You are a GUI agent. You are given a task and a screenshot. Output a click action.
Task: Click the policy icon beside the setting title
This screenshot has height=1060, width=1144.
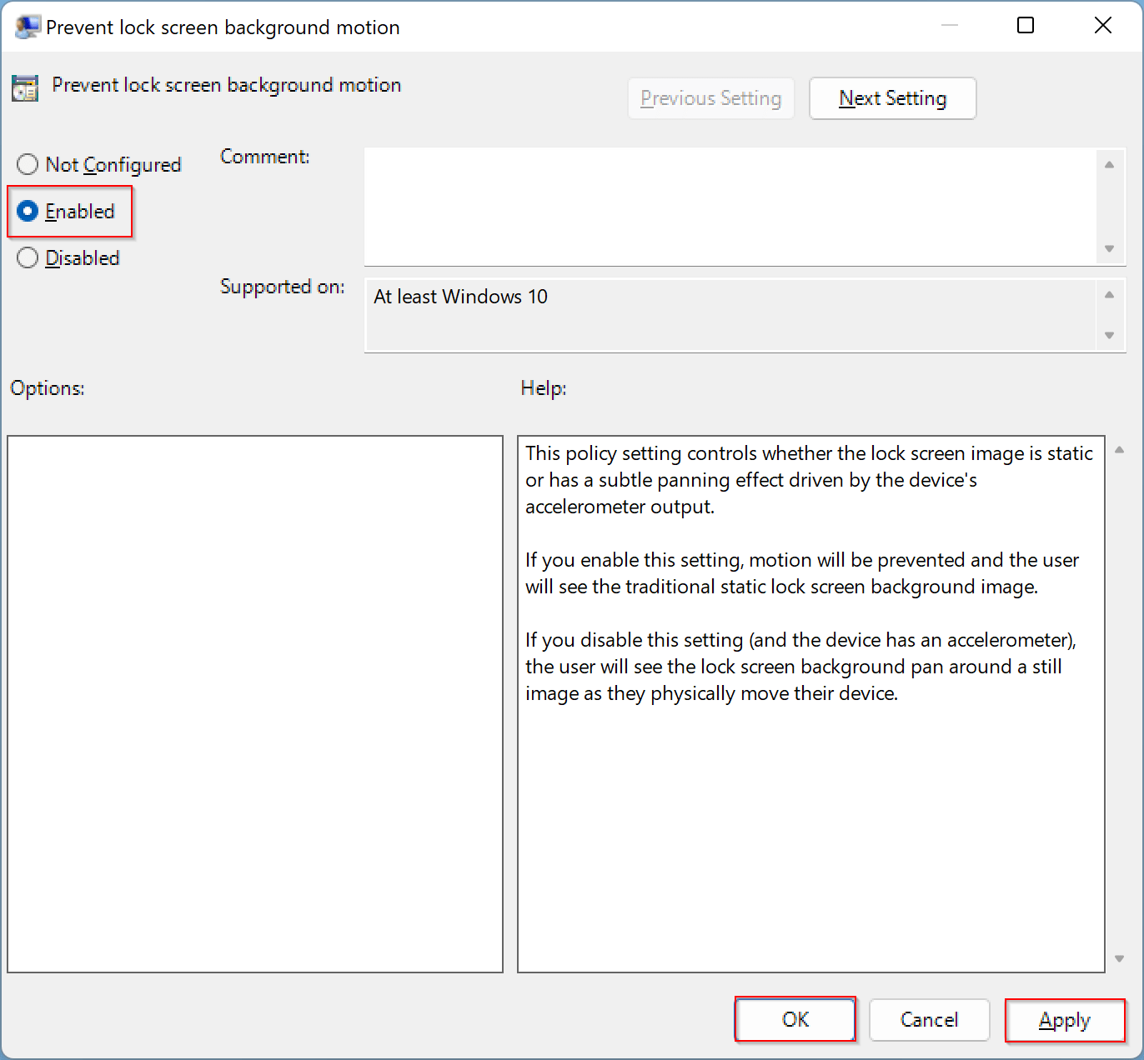24,87
